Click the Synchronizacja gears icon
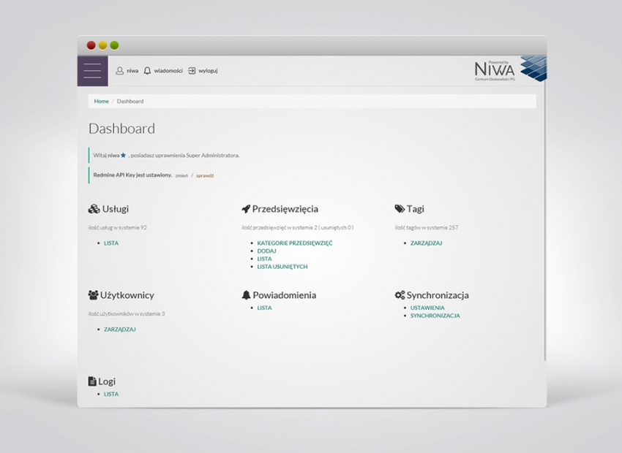The image size is (622, 453). (x=400, y=295)
